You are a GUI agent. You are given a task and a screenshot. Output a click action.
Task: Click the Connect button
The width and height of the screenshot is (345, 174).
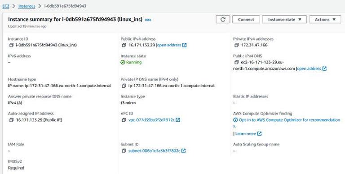pos(246,20)
